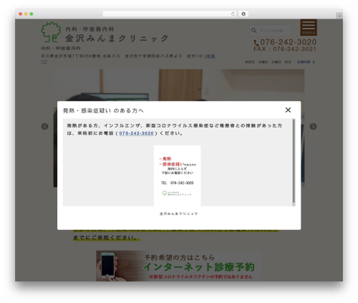Open インターネット診療予約 banner
The width and height of the screenshot is (358, 303).
click(x=178, y=266)
